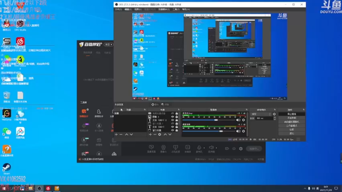Click Windows Start button on taskbar
The image size is (342, 192).
4,188
